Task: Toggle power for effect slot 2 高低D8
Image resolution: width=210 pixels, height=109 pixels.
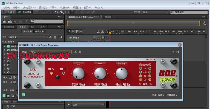Action: coord(8,50)
